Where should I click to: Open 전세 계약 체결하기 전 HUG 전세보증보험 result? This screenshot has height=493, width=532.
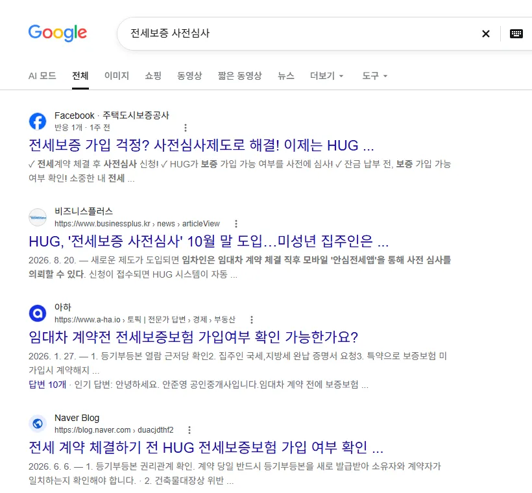pyautogui.click(x=206, y=448)
